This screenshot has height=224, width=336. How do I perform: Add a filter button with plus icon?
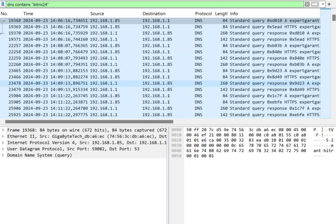click(x=329, y=4)
